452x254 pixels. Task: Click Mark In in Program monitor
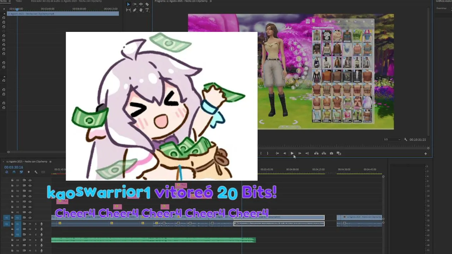(261, 153)
